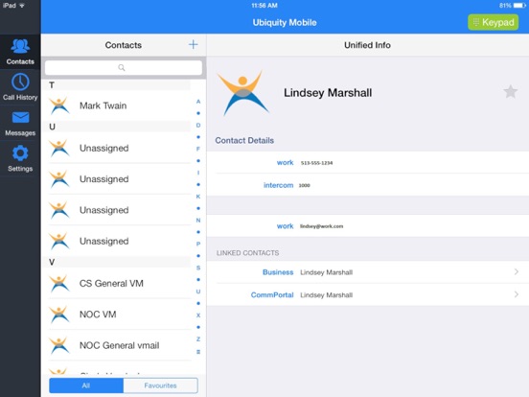Image resolution: width=529 pixels, height=397 pixels.
Task: Open the Settings gear in sidebar
Action: [x=20, y=158]
